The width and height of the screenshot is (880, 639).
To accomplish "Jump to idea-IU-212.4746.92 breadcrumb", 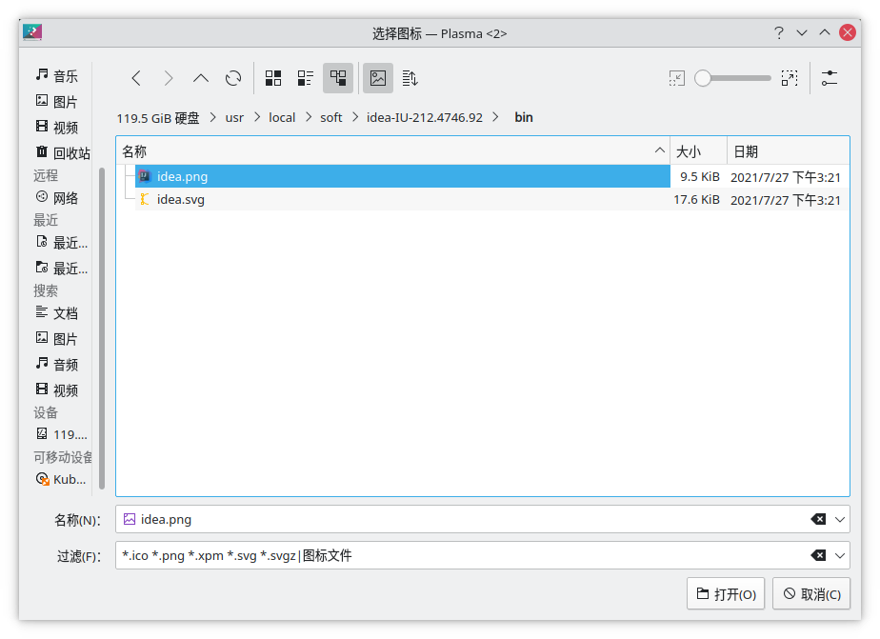I will [x=425, y=118].
